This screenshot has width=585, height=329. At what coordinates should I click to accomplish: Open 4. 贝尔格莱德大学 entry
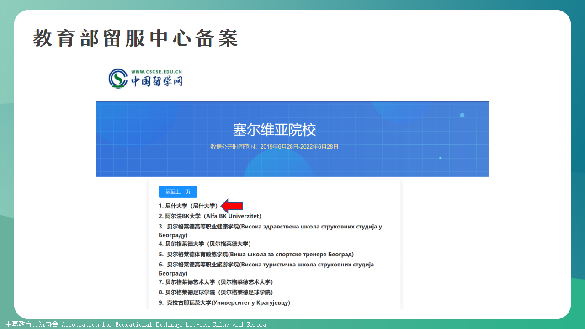205,244
